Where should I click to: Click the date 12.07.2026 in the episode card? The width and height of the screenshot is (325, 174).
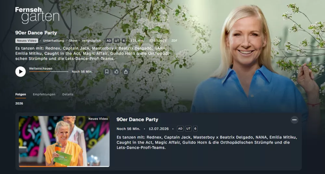159,129
